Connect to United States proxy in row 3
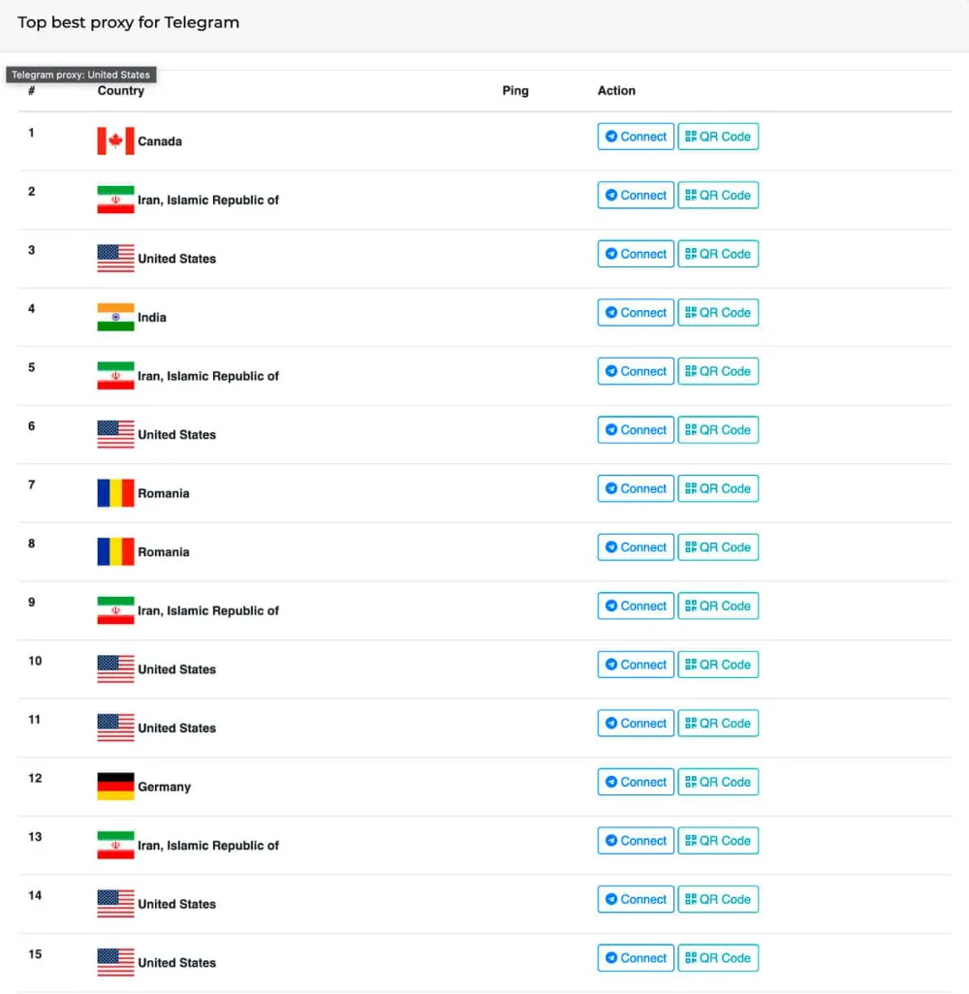 pyautogui.click(x=636, y=254)
